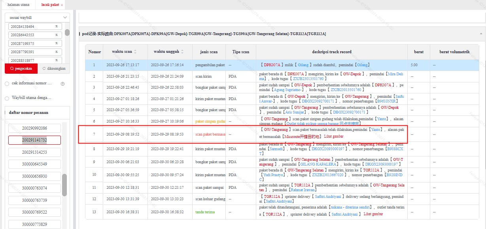
Task: Open help icon beside cek informasi nomor
Action: click(62, 84)
